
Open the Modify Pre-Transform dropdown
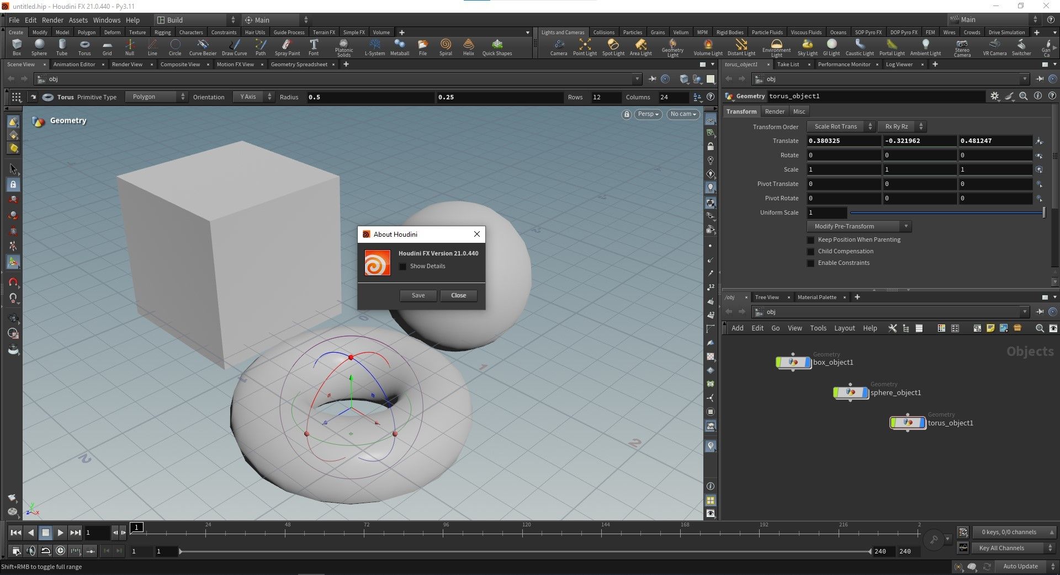(906, 226)
